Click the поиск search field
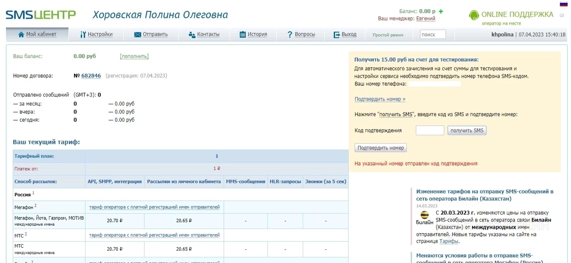The height and width of the screenshot is (263, 571). [x=433, y=35]
